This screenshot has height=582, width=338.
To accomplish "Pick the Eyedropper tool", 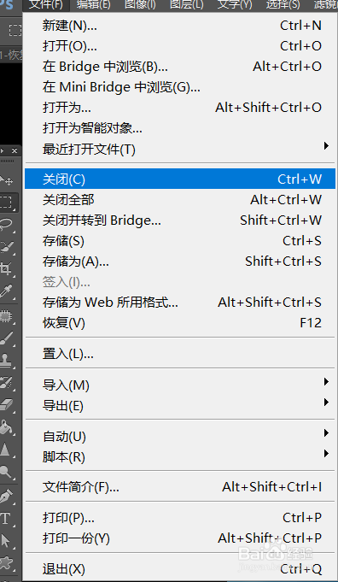I will [8, 291].
